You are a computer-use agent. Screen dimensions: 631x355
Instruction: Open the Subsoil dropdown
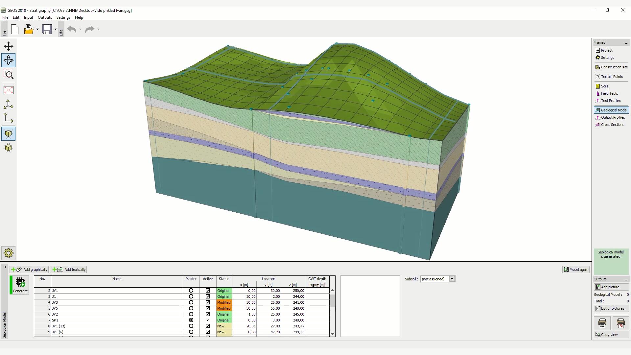452,279
